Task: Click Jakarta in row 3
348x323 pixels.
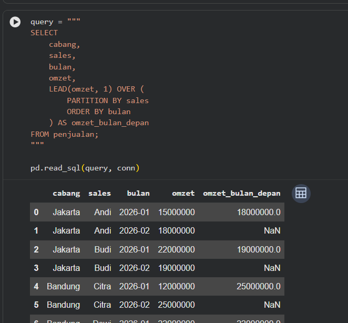Action: pyautogui.click(x=66, y=268)
